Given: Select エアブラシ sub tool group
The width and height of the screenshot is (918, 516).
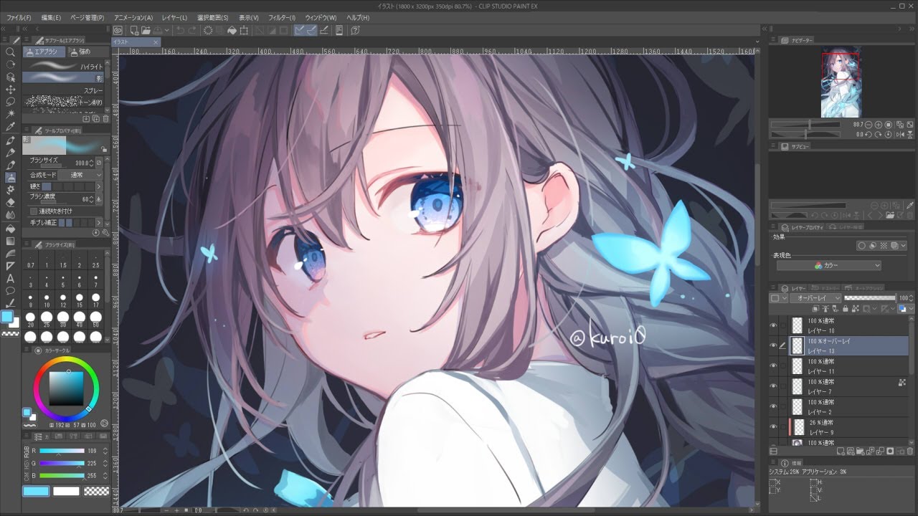Looking at the screenshot, I should pyautogui.click(x=44, y=52).
